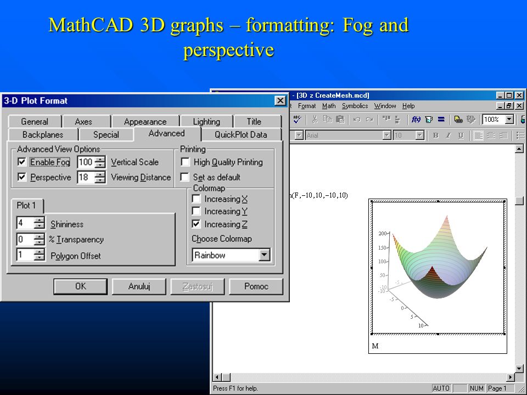
Task: Click the Polygon Offset spinner arrows
Action: click(39, 255)
